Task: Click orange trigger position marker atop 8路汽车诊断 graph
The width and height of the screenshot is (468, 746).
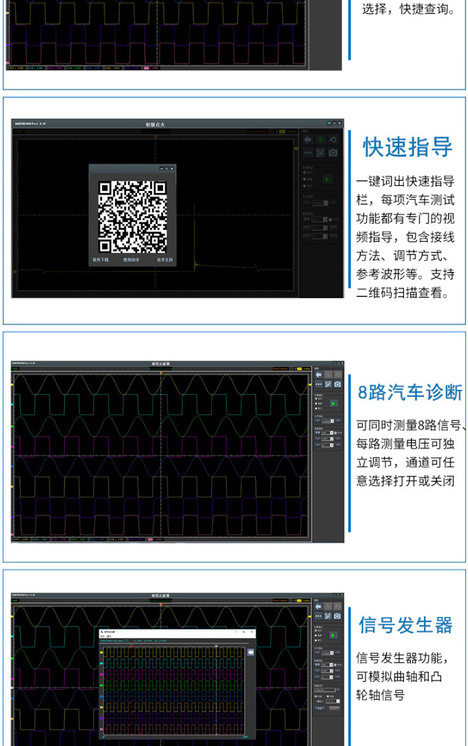Action: point(160,373)
